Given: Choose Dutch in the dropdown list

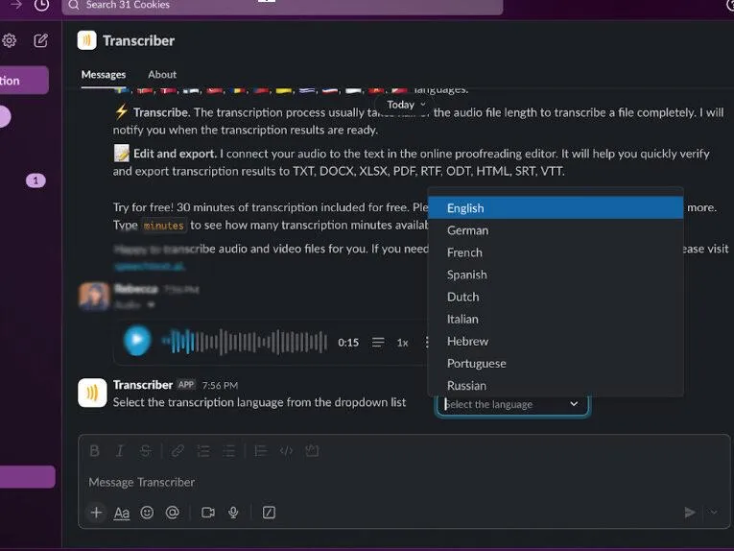Looking at the screenshot, I should [556, 297].
